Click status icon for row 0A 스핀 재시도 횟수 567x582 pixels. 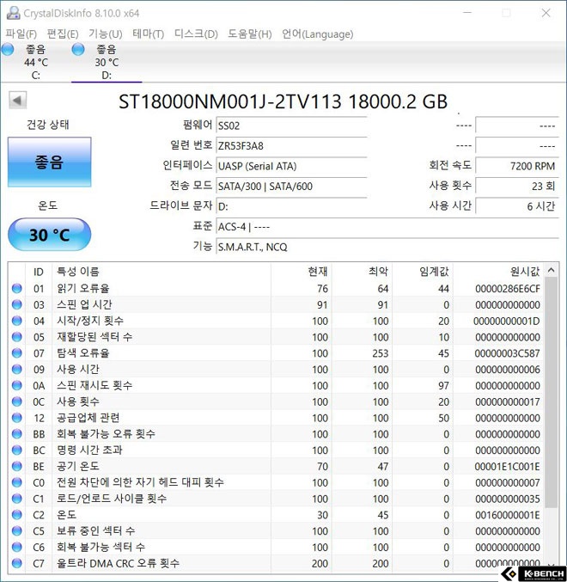[17, 385]
